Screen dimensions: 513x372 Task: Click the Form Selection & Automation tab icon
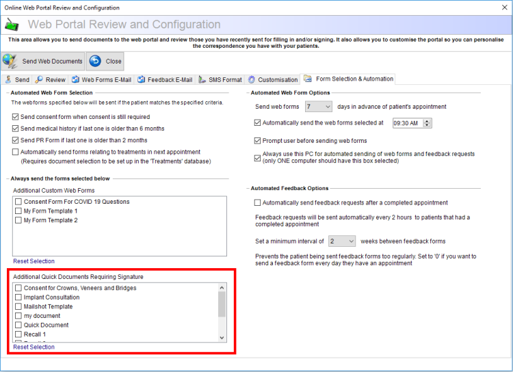click(x=308, y=79)
